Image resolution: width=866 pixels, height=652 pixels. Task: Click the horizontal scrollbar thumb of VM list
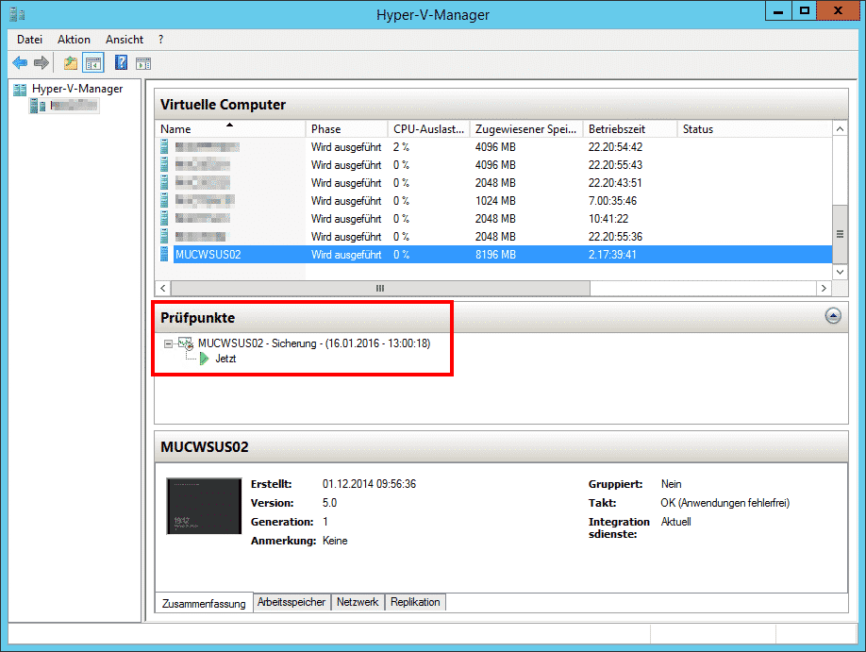(380, 288)
